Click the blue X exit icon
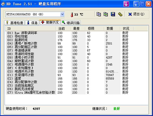The image size is (153, 116). pyautogui.click(x=130, y=14)
